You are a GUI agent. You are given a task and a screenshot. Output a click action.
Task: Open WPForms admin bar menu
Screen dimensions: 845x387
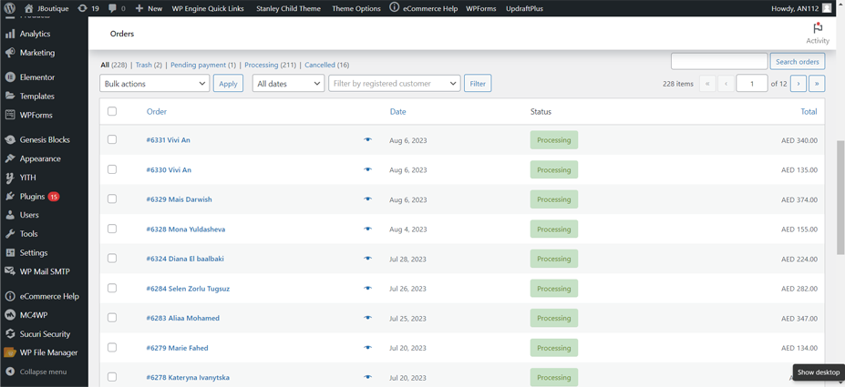click(x=481, y=8)
